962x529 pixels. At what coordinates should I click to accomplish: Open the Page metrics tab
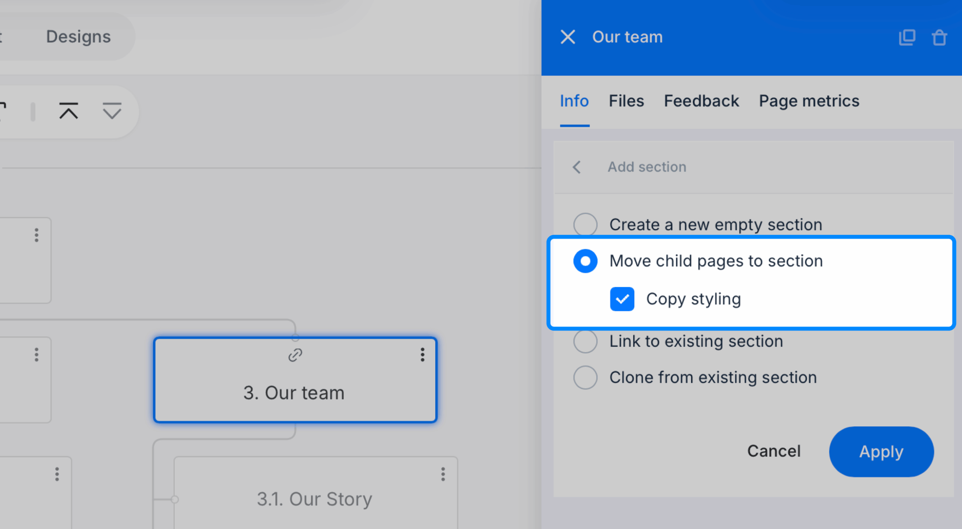tap(809, 101)
